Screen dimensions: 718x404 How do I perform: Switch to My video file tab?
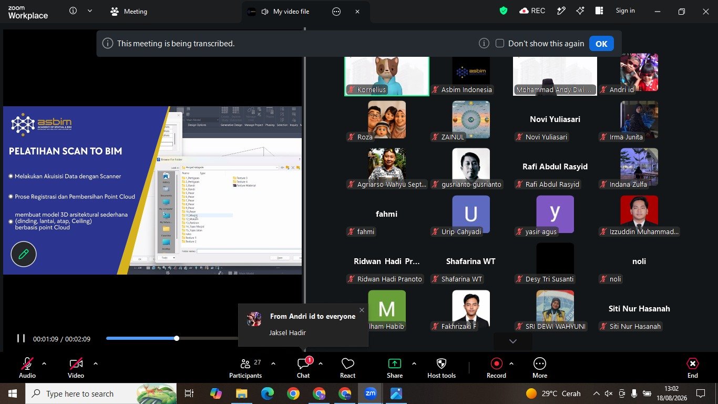tap(291, 12)
